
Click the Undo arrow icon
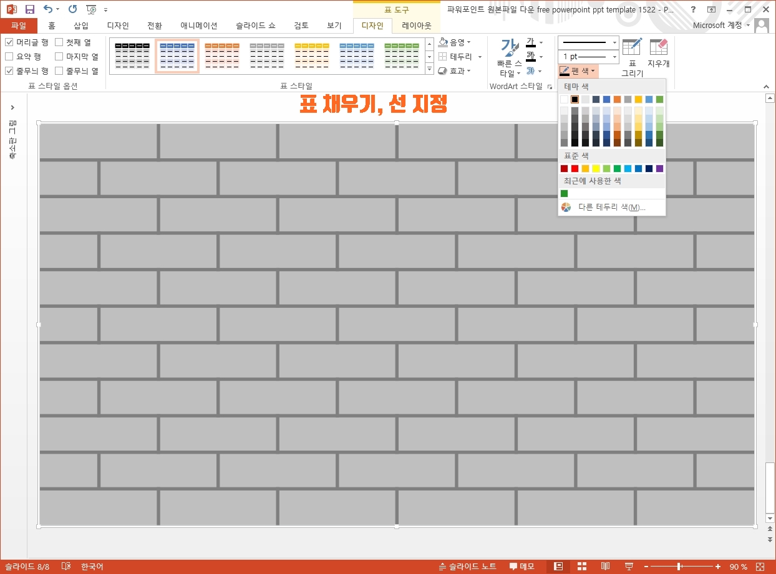coord(48,9)
